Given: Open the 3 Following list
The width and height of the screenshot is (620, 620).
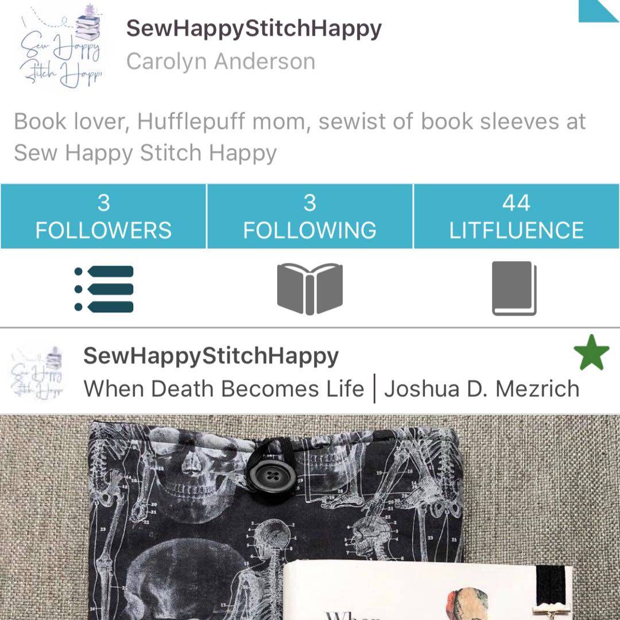Looking at the screenshot, I should coord(309,216).
